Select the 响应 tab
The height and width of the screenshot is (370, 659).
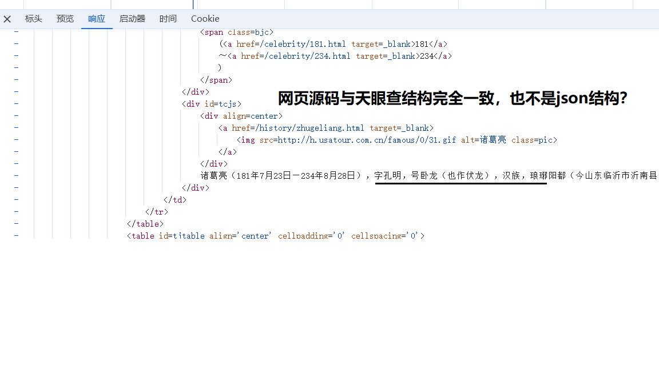(x=97, y=19)
